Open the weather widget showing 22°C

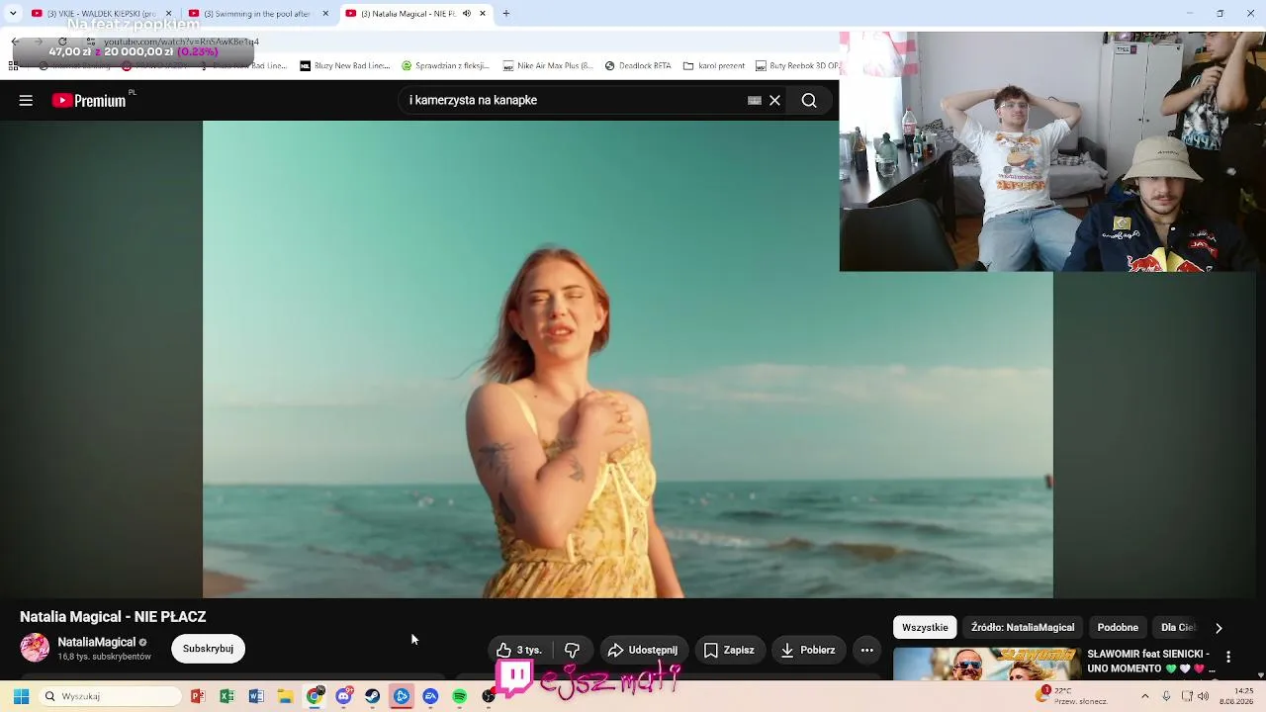click(1072, 696)
